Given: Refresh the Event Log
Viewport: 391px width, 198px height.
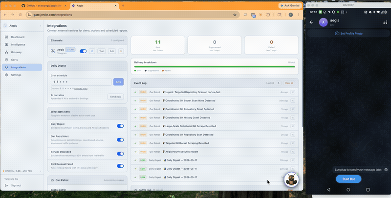Looking at the screenshot, I should click(x=279, y=83).
